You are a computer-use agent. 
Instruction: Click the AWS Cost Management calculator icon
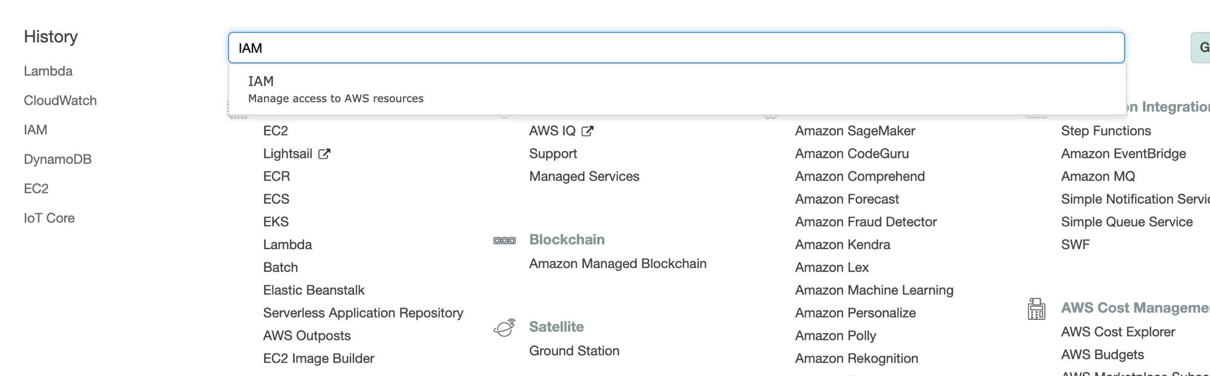point(1036,309)
